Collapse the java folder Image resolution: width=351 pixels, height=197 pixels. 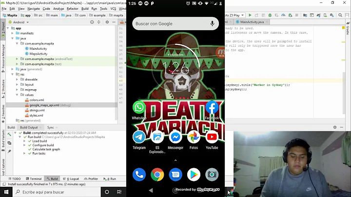coord(13,39)
